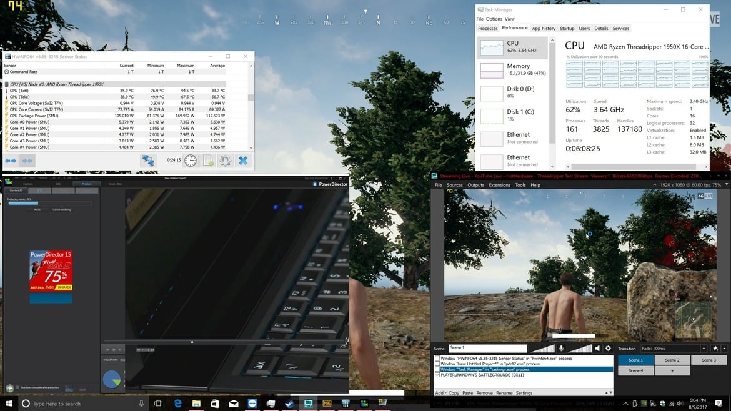Adjust XSplit microphone volume slider
The height and width of the screenshot is (411, 731).
point(542,348)
